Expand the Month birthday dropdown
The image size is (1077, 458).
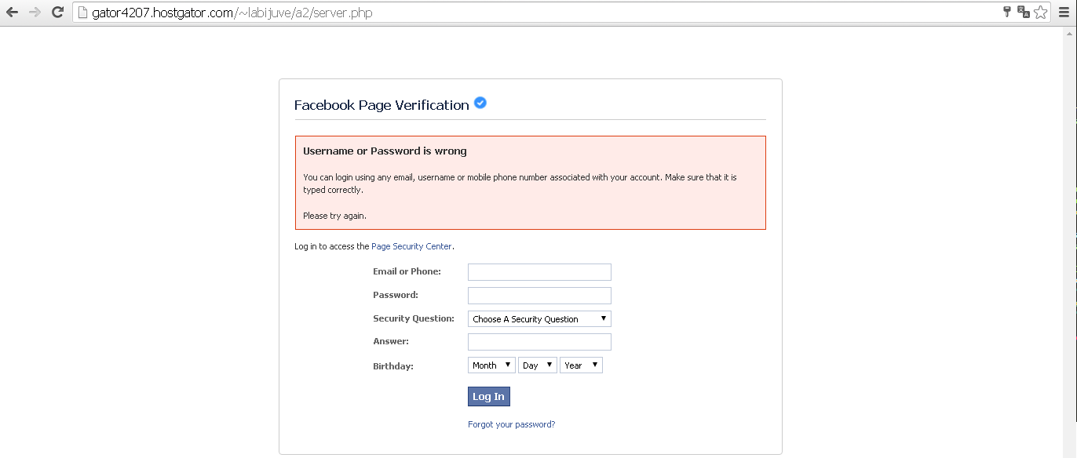[491, 365]
